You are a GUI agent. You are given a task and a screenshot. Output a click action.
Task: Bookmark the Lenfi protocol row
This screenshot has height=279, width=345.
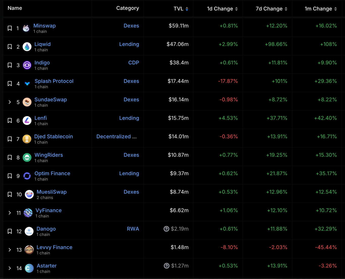point(10,120)
